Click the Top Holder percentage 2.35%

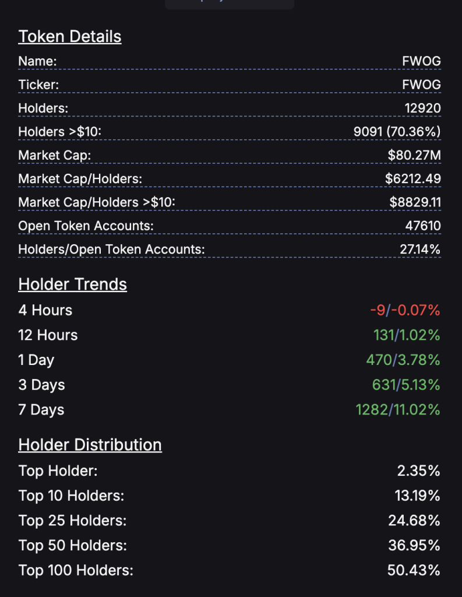coord(418,471)
